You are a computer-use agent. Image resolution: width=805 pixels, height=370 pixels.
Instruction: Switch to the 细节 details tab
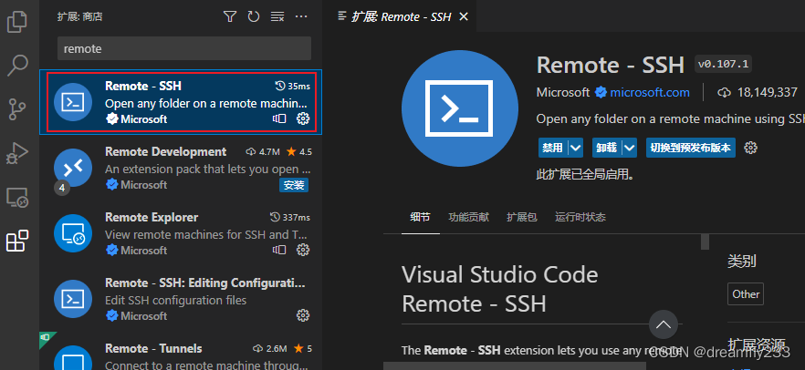click(x=421, y=217)
